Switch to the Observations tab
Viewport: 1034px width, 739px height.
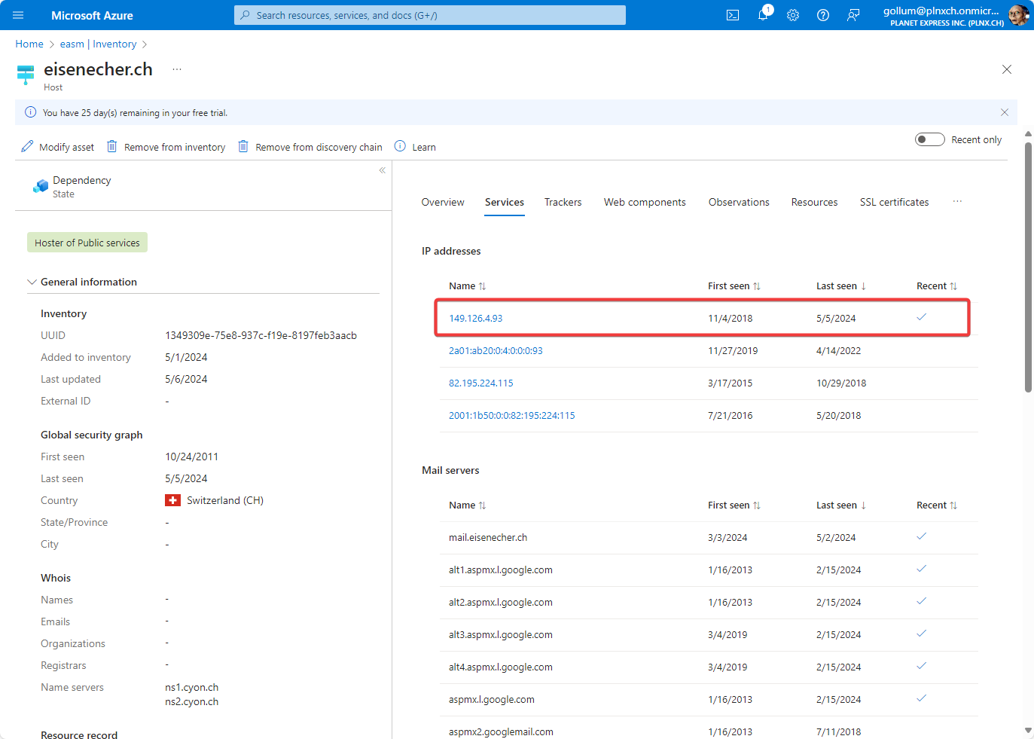(739, 202)
